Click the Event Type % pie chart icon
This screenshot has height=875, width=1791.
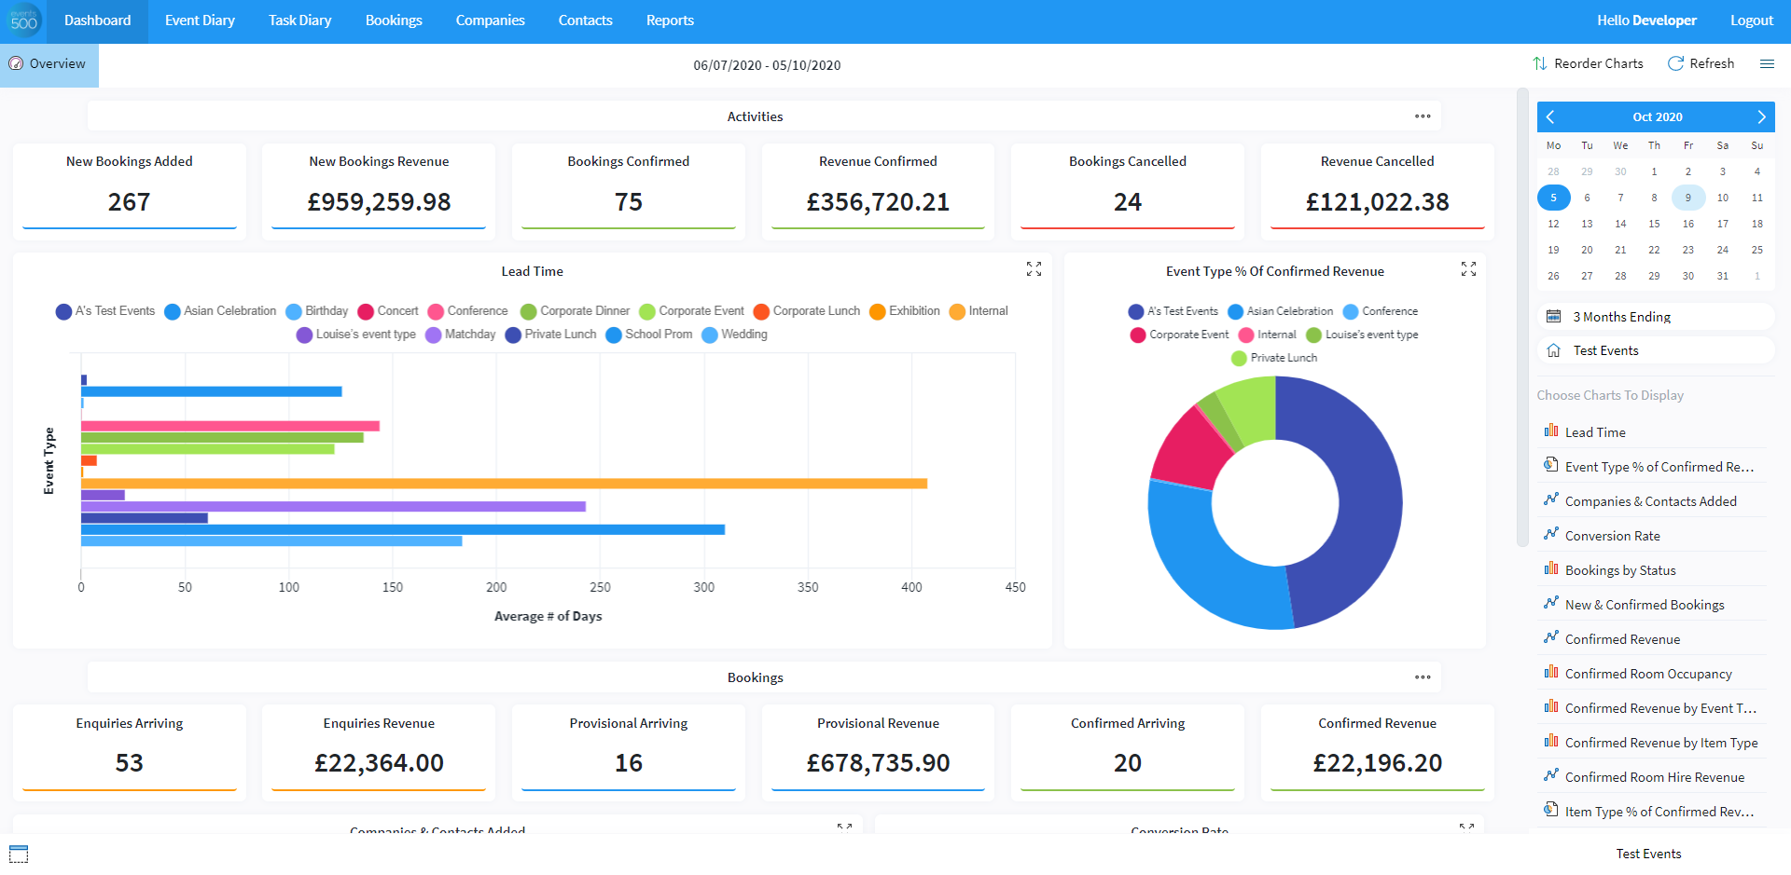pos(1551,465)
